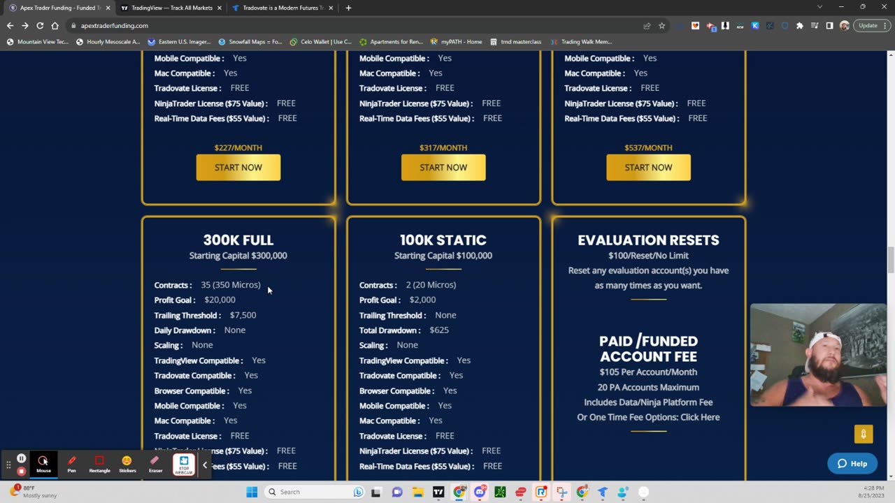The image size is (895, 503).
Task: Select the Rectangle annotation tool
Action: [99, 463]
